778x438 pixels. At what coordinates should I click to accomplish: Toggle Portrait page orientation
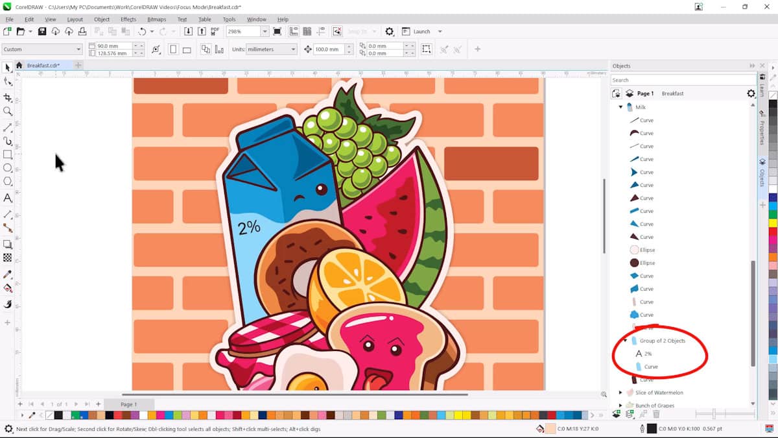172,49
